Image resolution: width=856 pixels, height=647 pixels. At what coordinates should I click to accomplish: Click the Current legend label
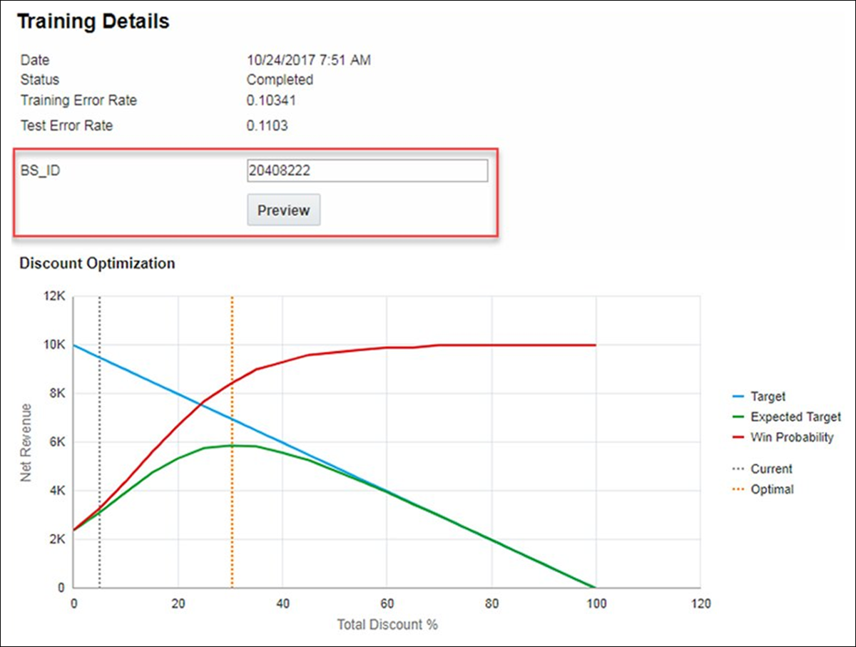click(771, 469)
